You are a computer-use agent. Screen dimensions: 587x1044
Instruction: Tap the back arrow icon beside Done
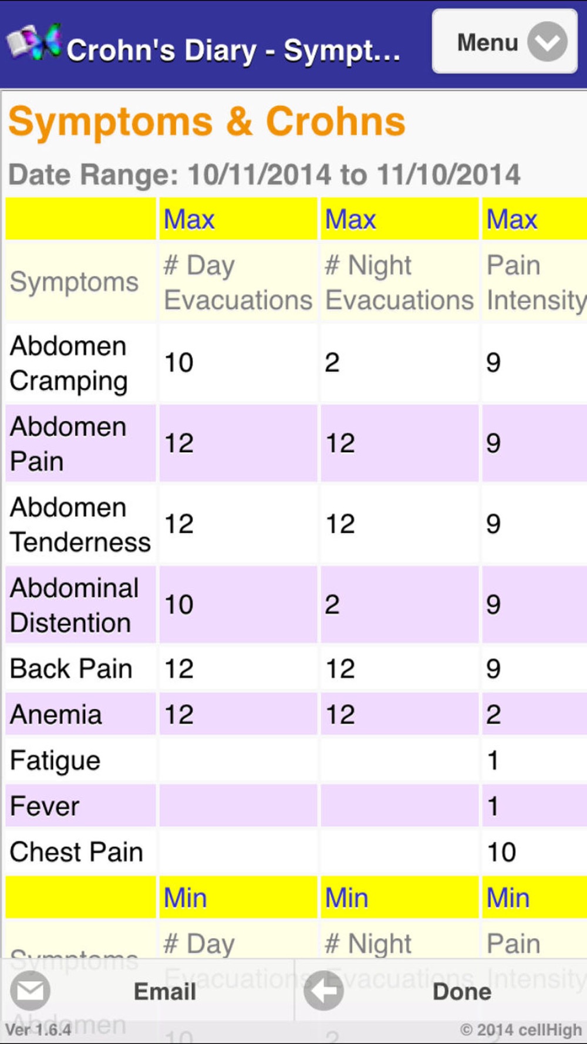(323, 991)
